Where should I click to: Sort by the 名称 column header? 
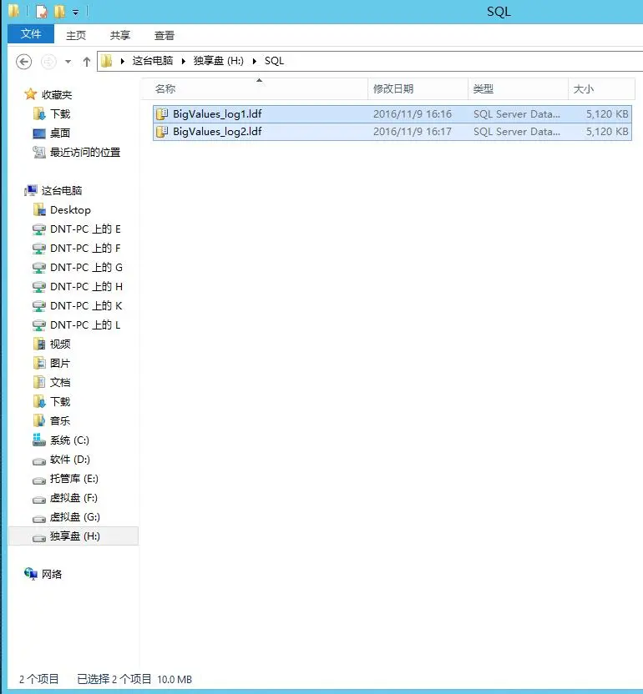(255, 89)
